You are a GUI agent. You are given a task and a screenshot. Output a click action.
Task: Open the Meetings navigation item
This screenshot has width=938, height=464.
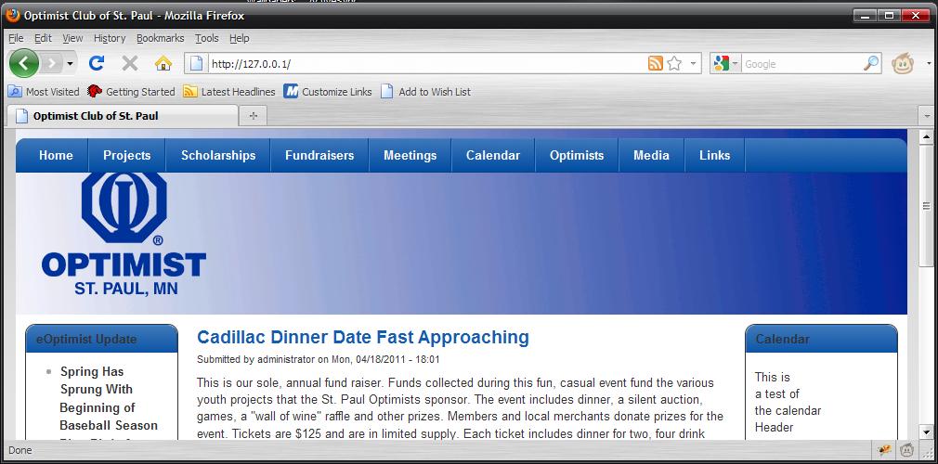(x=410, y=156)
